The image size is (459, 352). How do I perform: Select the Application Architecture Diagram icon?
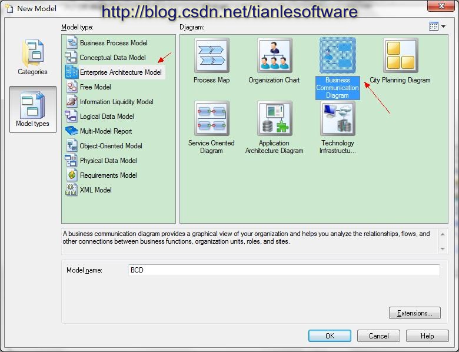point(275,118)
